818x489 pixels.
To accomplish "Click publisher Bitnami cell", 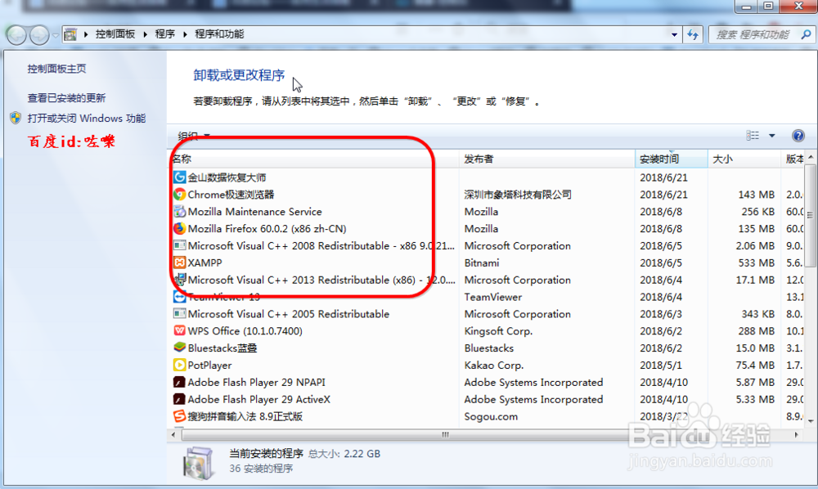I will coord(482,262).
